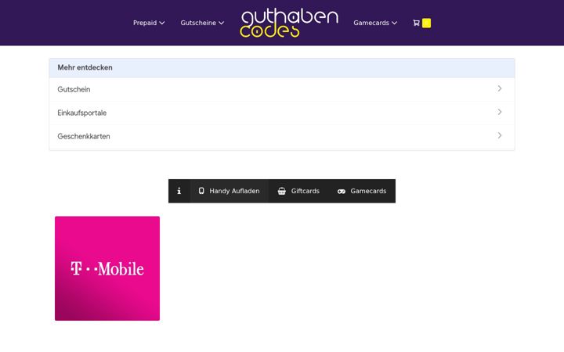Open the shopping cart icon

pyautogui.click(x=416, y=23)
